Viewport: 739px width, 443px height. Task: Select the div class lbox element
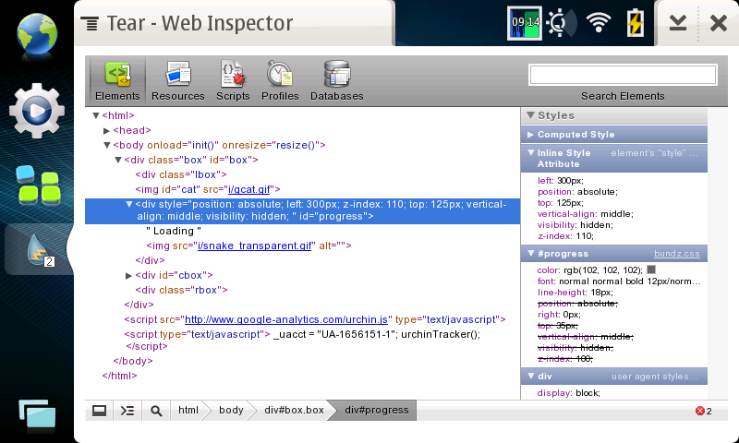click(181, 174)
